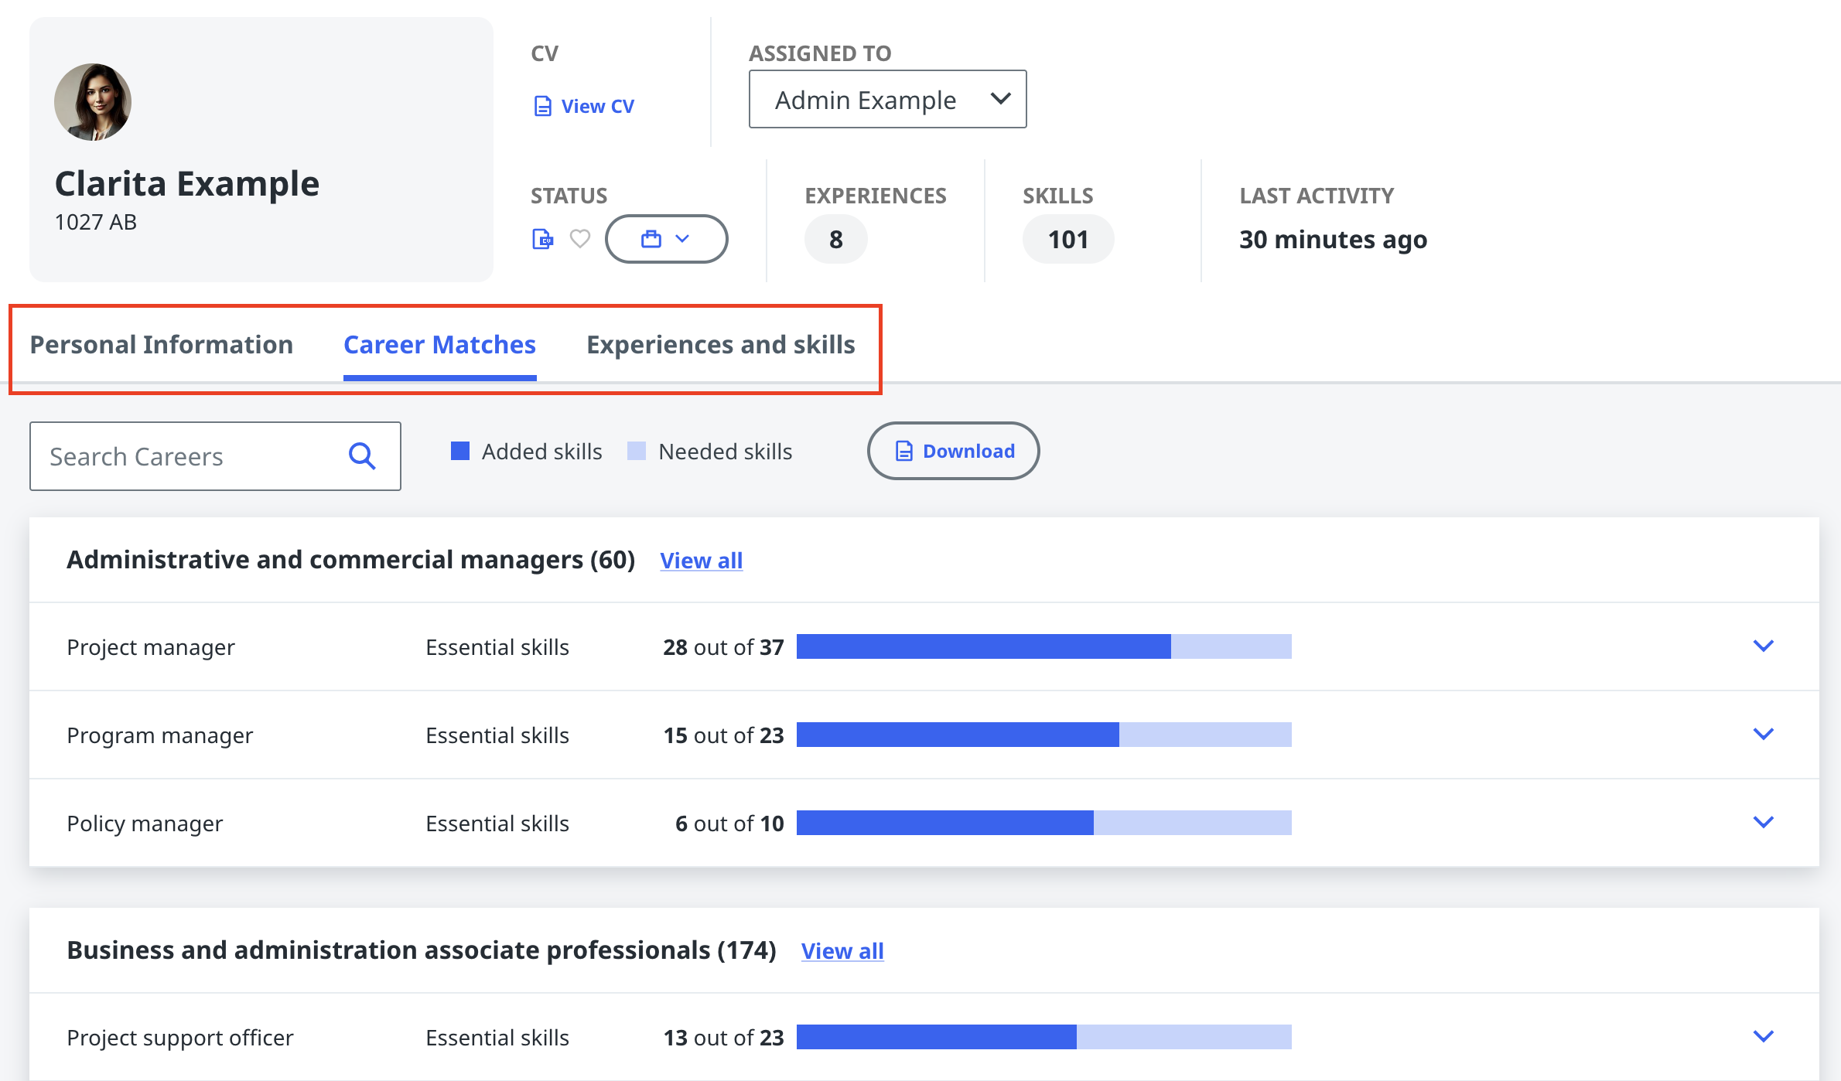Expand the Program manager row
The image size is (1841, 1081).
pyautogui.click(x=1763, y=734)
